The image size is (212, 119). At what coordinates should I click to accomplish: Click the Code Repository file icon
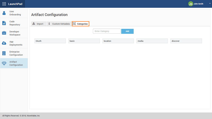(4, 23)
